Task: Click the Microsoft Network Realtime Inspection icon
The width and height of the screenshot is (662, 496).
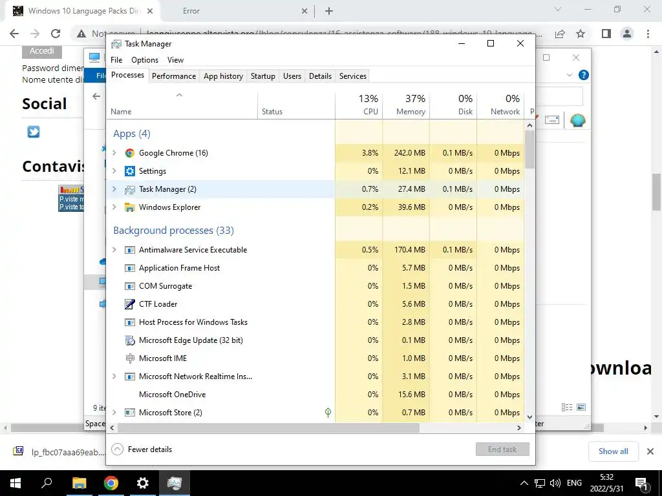Action: pyautogui.click(x=129, y=377)
